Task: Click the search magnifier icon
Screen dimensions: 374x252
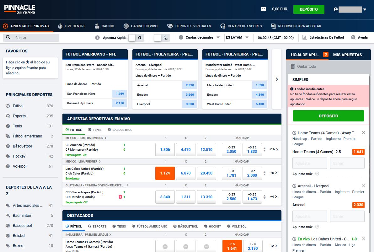Action: [x=8, y=37]
